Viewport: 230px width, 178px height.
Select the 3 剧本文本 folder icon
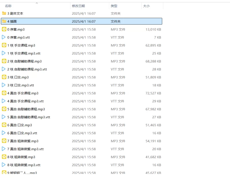[4, 13]
